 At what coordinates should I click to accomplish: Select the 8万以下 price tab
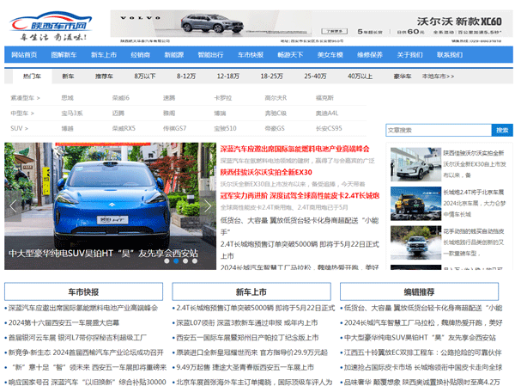tap(145, 77)
